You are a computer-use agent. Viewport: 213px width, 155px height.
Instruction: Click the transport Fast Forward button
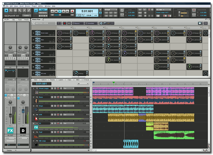pos(68,11)
